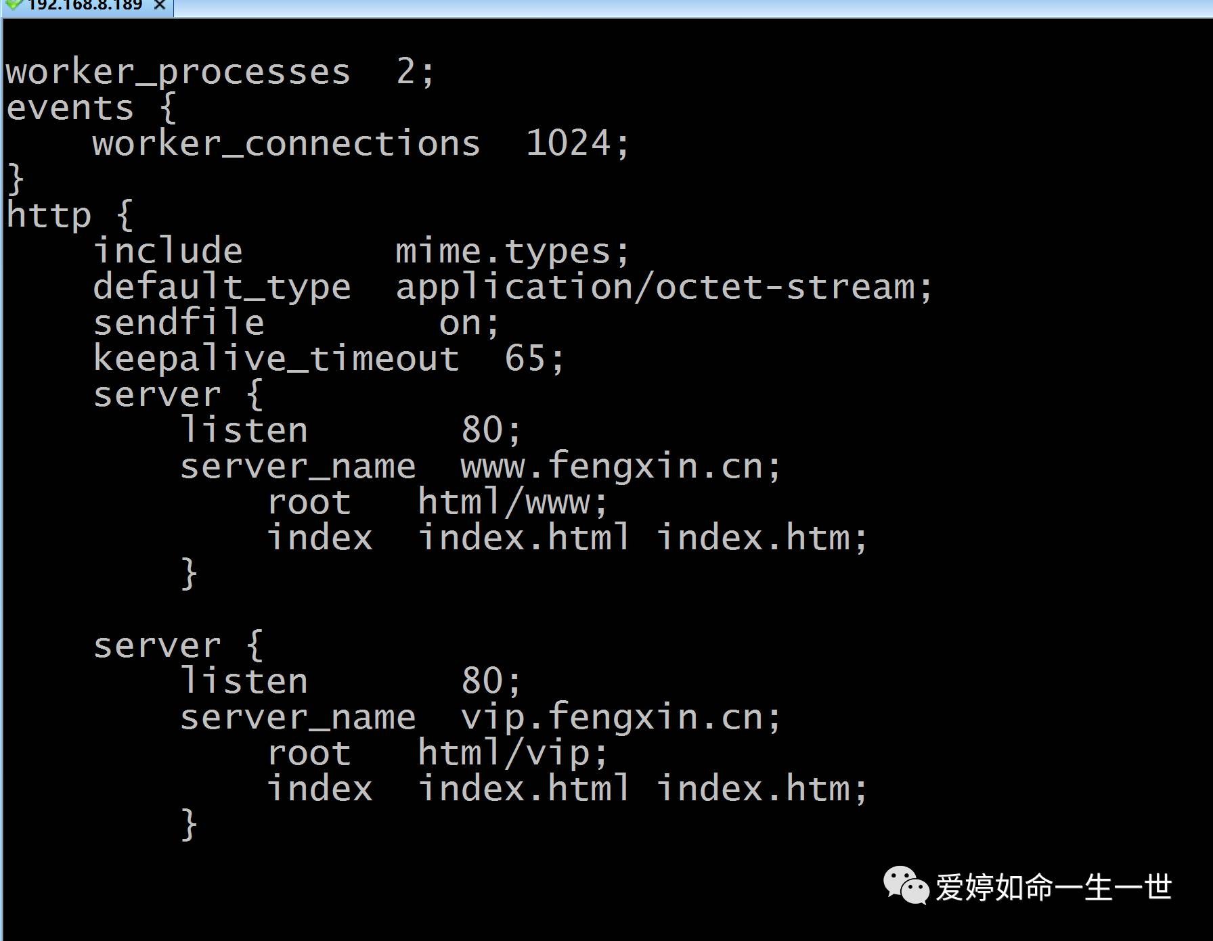Click the vip.fengxin.cn server name
The image size is (1213, 941).
(611, 718)
